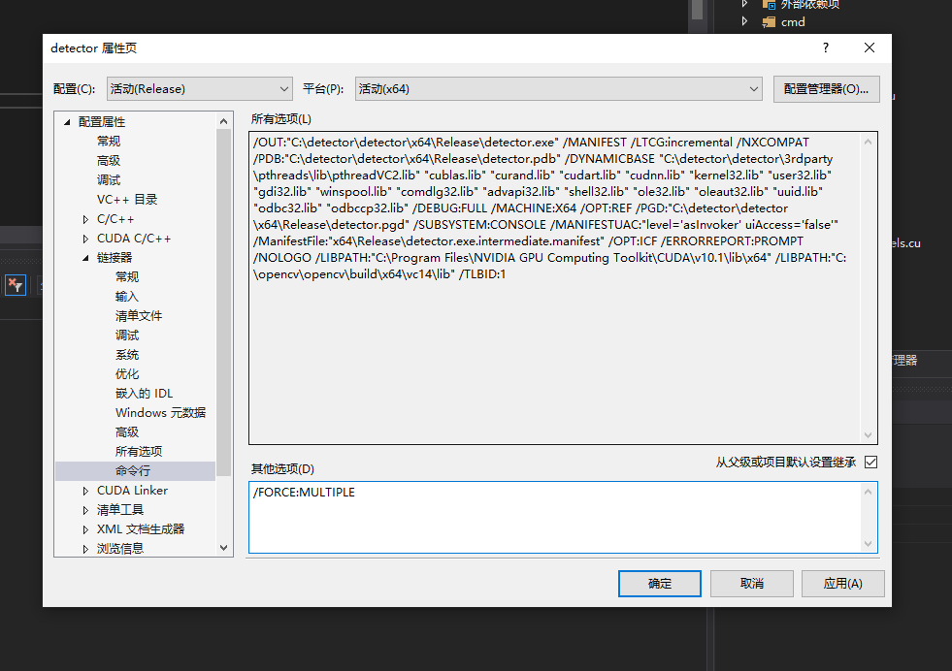Image resolution: width=952 pixels, height=671 pixels.
Task: Open the 配置 (Release) dropdown
Action: click(200, 89)
